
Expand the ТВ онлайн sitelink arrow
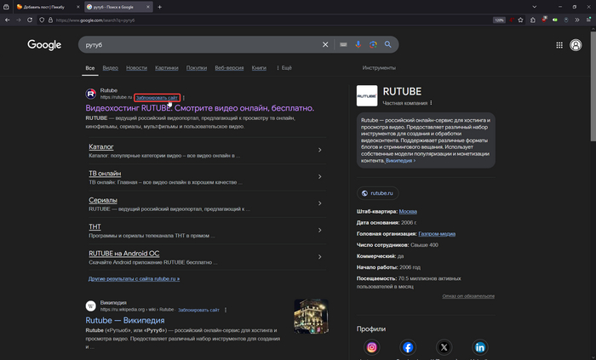(x=319, y=176)
